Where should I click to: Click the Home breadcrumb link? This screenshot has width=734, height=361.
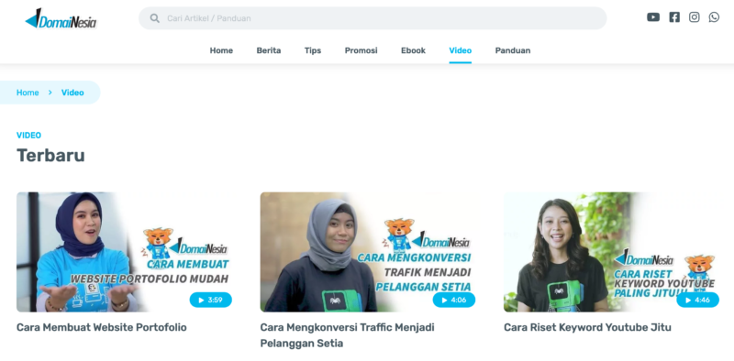tap(28, 93)
